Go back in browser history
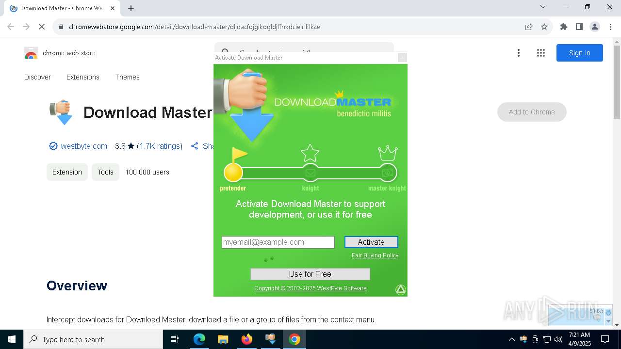 (x=11, y=27)
